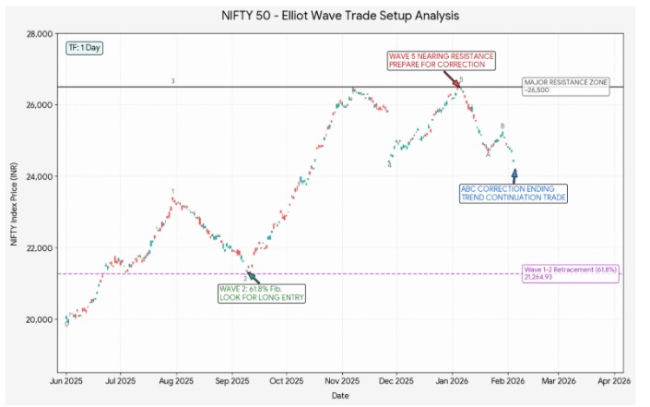650x407 pixels.
Task: Click the blue arrow below the ABC correction
Action: point(514,174)
